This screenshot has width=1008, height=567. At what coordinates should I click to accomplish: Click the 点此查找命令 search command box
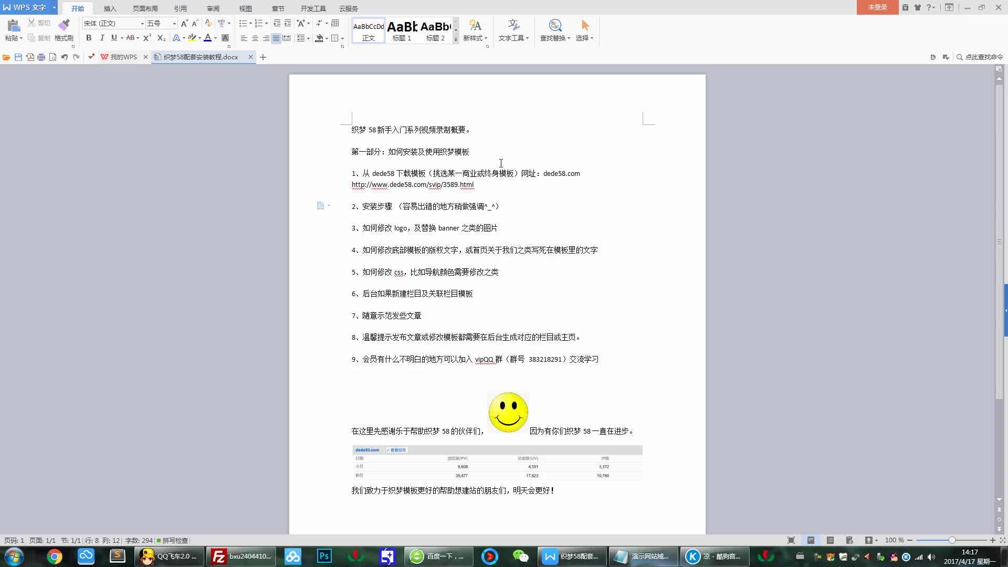(x=980, y=57)
